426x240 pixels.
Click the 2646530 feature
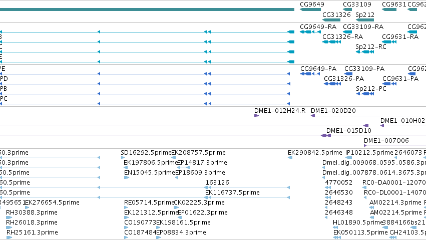pyautogui.click(x=328, y=198)
